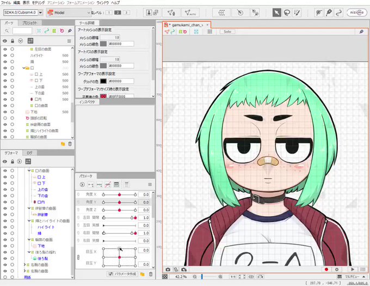Toggle visibility of ハイライト part
This screenshot has width=370, height=286.
click(x=5, y=56)
